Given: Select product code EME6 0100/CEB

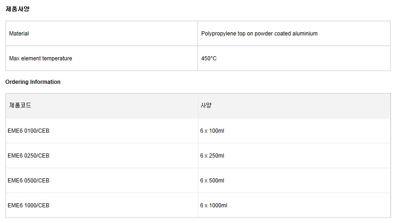Looking at the screenshot, I should coord(29,131).
